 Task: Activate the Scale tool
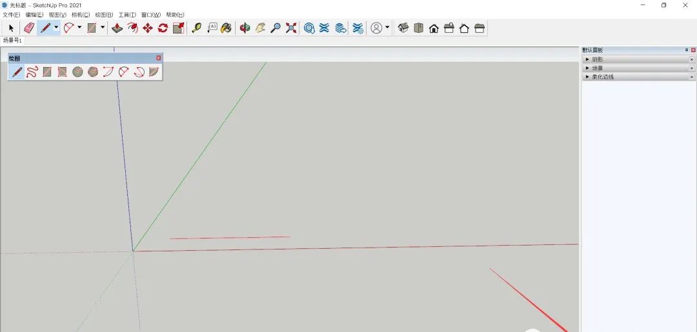(x=178, y=28)
